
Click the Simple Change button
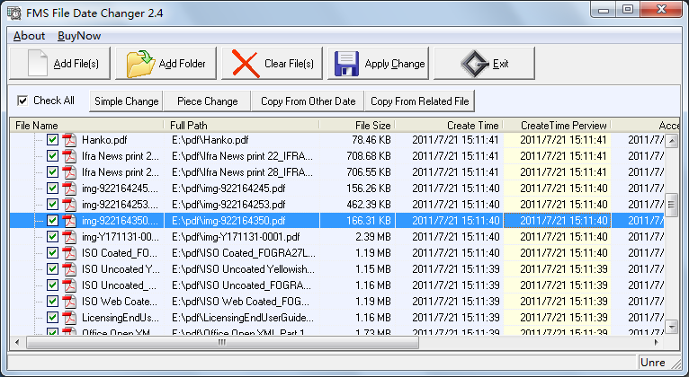tap(126, 101)
